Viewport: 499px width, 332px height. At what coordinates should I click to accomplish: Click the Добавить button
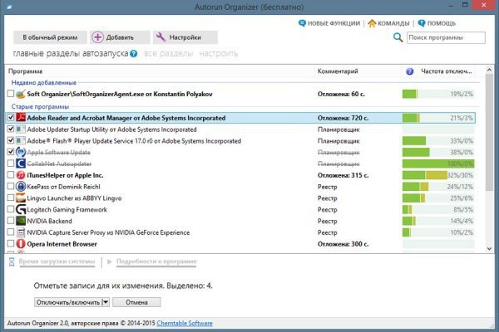coord(120,37)
